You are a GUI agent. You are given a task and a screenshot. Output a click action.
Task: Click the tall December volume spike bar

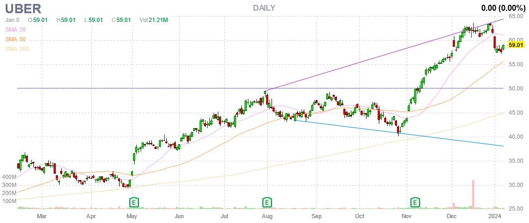[x=473, y=195]
